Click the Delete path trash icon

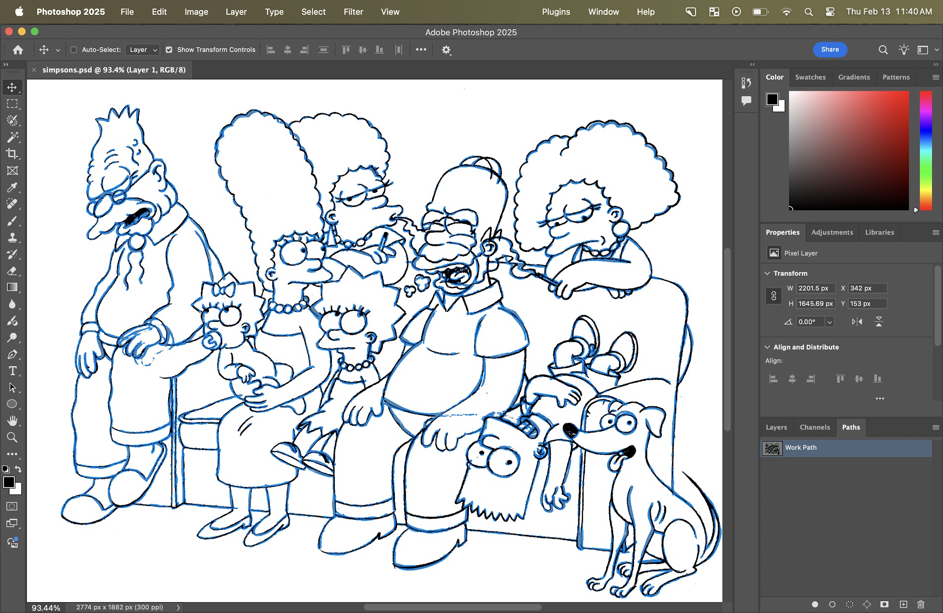tap(921, 604)
